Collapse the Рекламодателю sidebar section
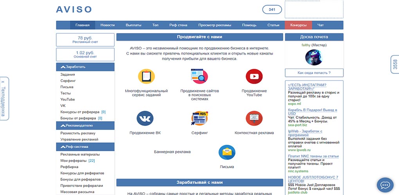Image resolution: width=399 pixels, height=195 pixels. [63, 126]
